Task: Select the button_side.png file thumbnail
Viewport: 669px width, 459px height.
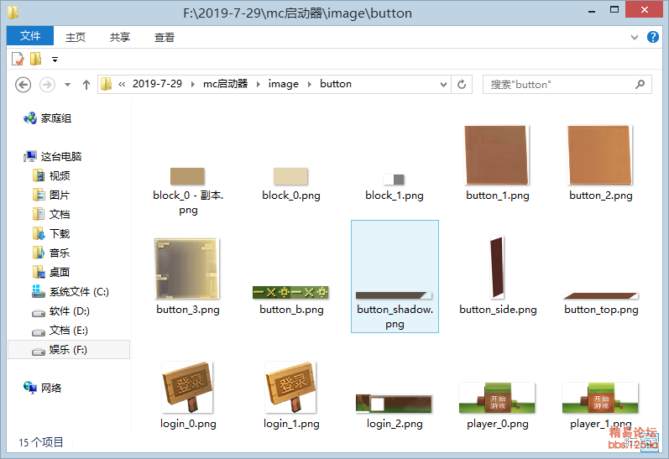Action: point(497,268)
